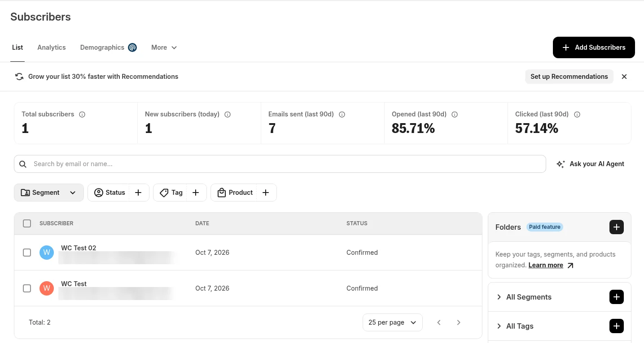Go to the previous page arrow

click(439, 322)
